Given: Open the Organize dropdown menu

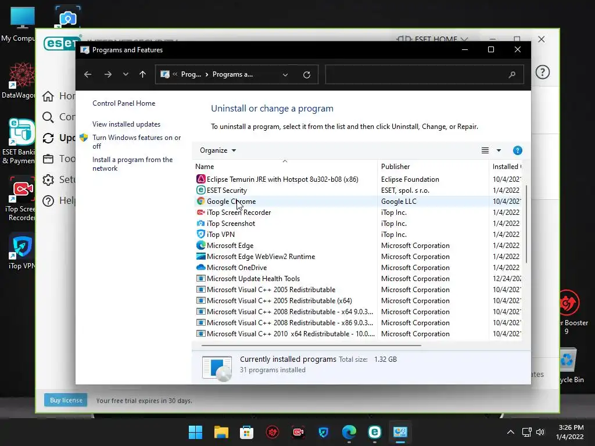Looking at the screenshot, I should pyautogui.click(x=218, y=150).
